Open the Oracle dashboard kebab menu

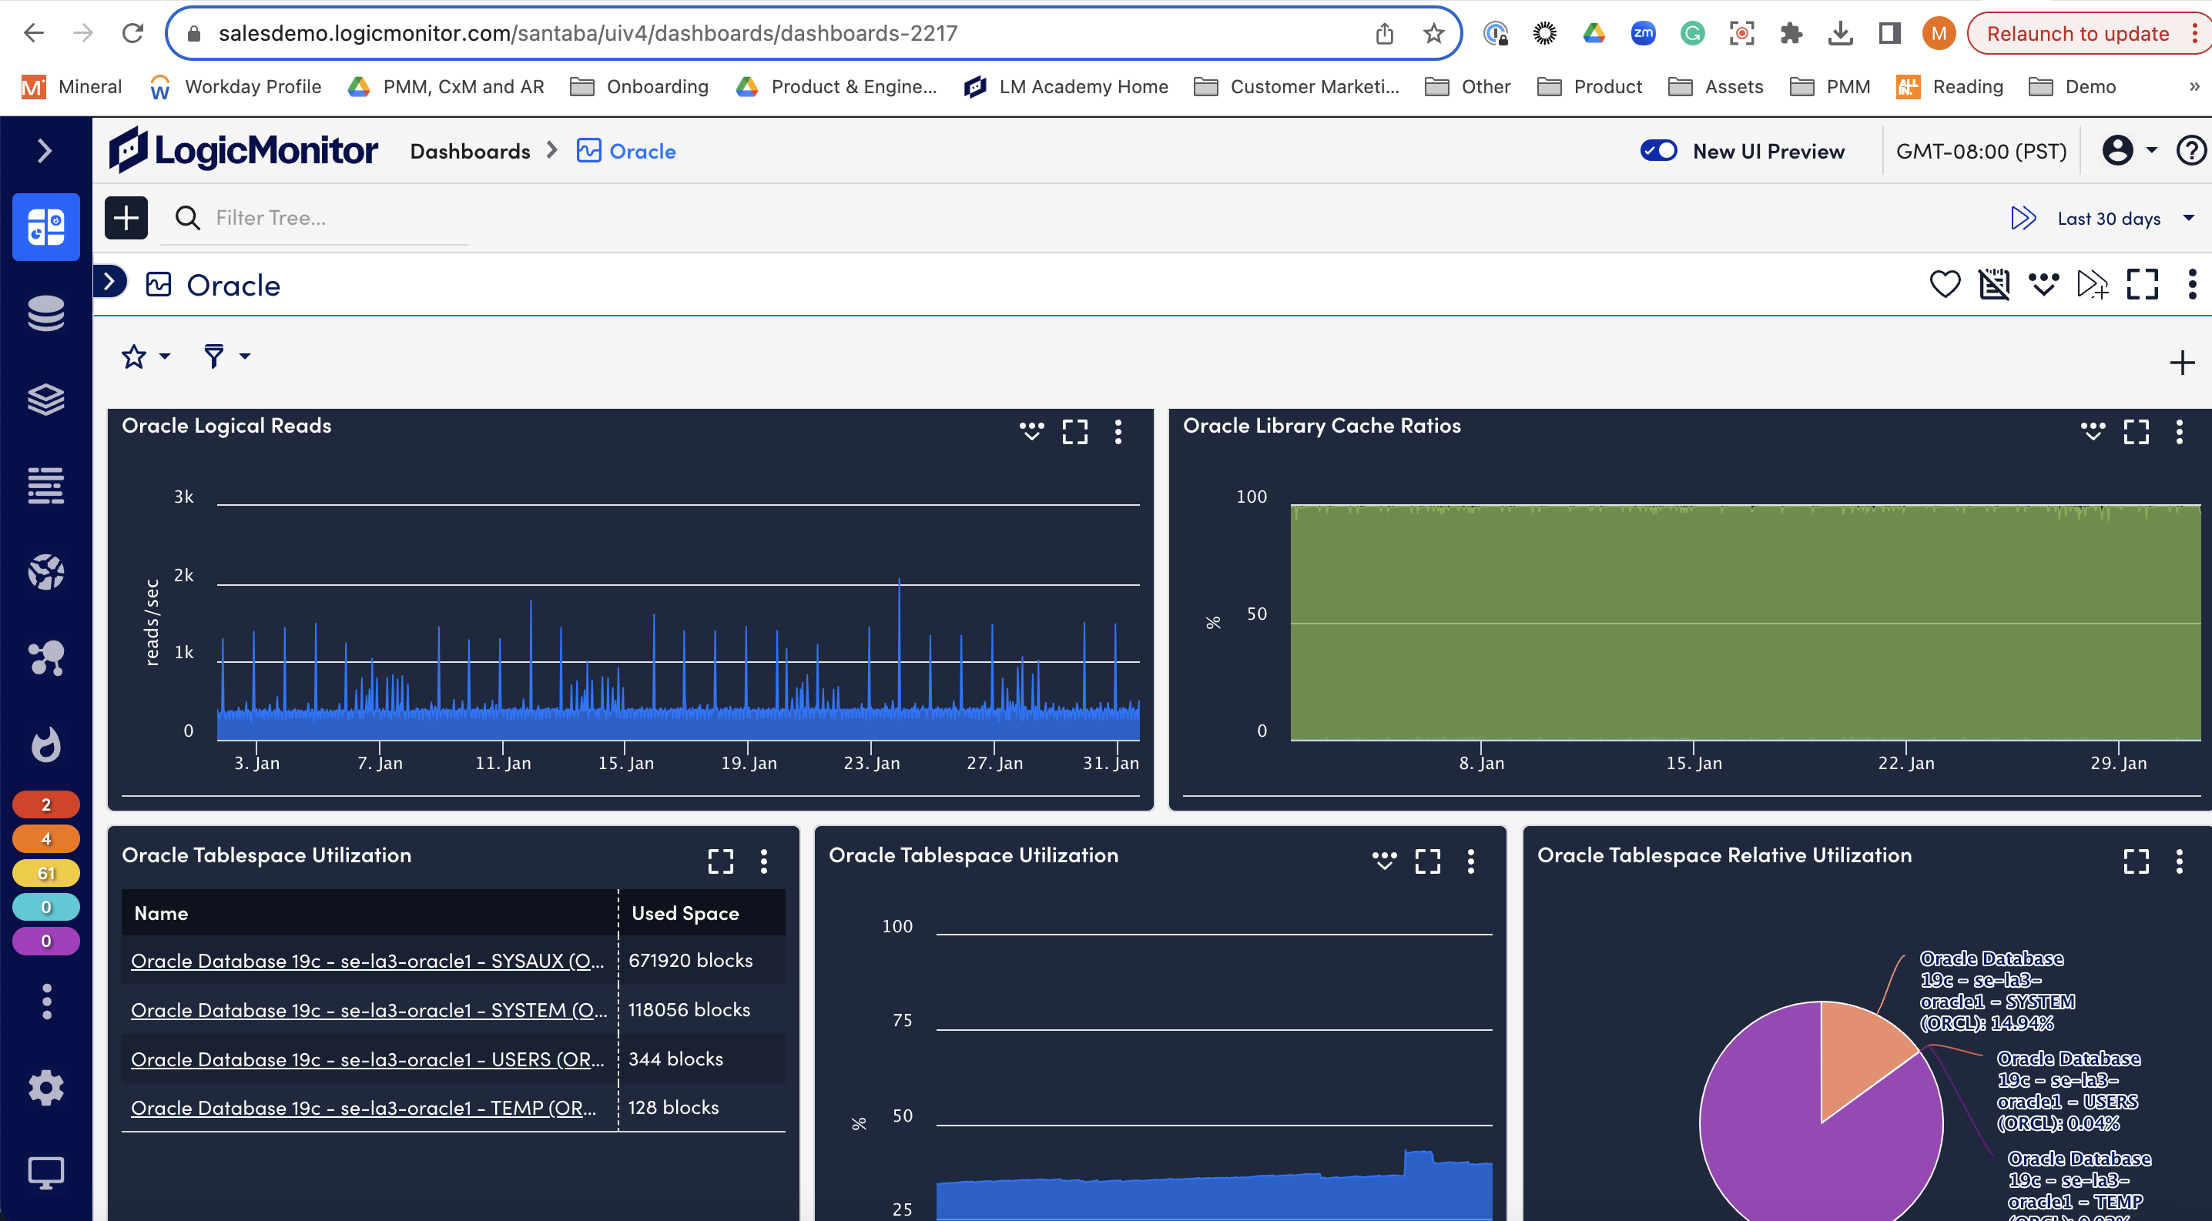(x=2192, y=284)
